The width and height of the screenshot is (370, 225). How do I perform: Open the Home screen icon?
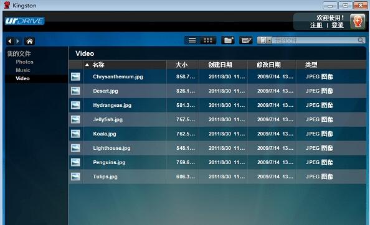point(29,41)
